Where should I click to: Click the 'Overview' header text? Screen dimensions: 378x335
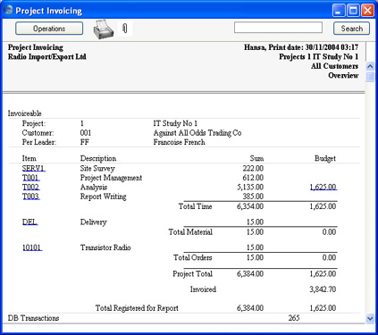[x=343, y=75]
